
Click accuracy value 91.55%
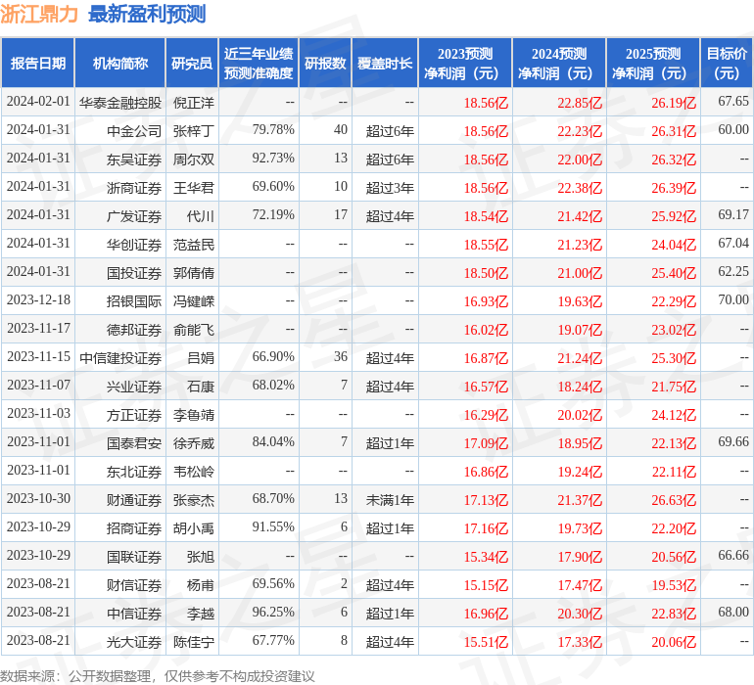tap(273, 526)
